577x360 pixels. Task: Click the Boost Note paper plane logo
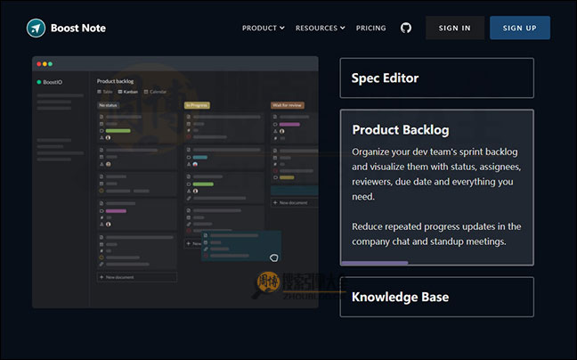click(x=36, y=28)
